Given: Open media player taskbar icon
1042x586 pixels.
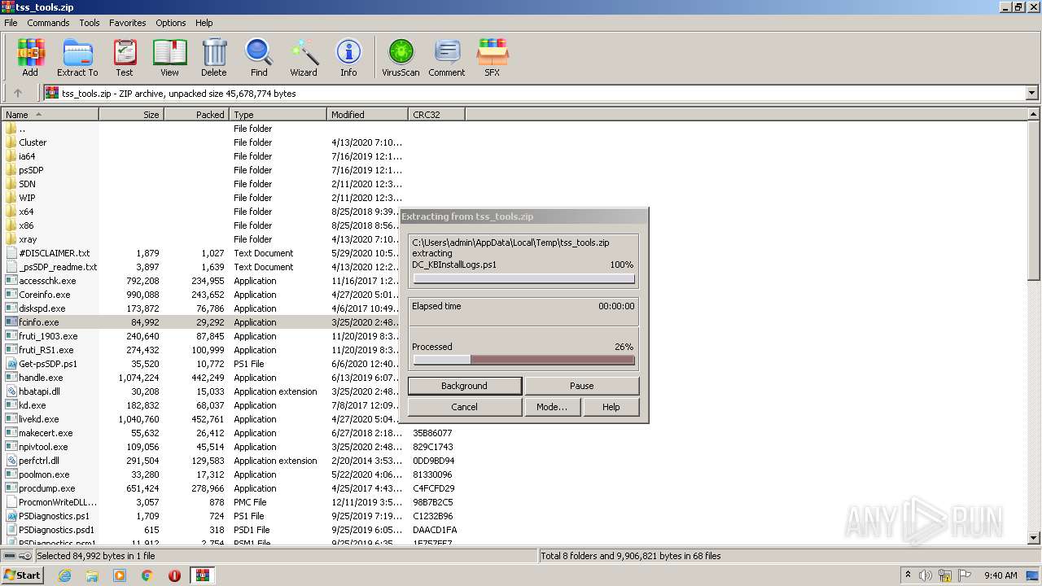Looking at the screenshot, I should point(120,575).
